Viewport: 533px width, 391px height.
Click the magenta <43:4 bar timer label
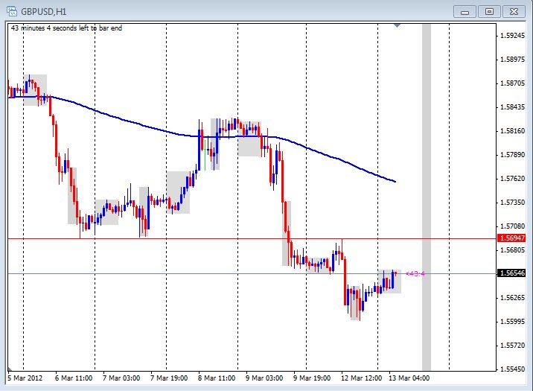click(415, 274)
